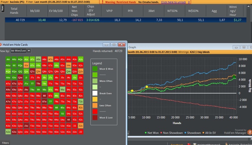Click the stats table scroll-up arrow
This screenshot has height=145, width=252.
click(x=248, y=6)
